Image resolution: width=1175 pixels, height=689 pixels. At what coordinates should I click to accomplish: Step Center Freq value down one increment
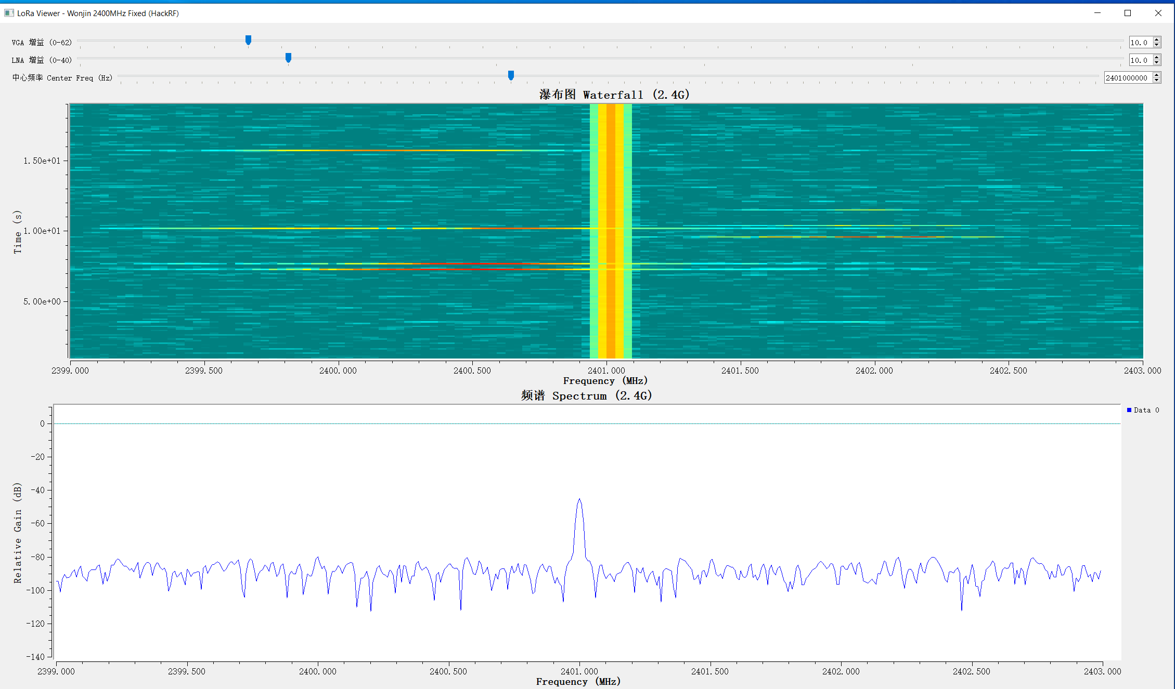point(1157,81)
